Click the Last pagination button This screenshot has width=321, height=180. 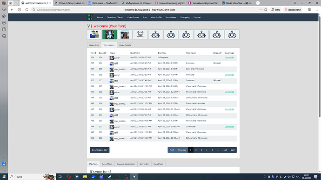233,150
